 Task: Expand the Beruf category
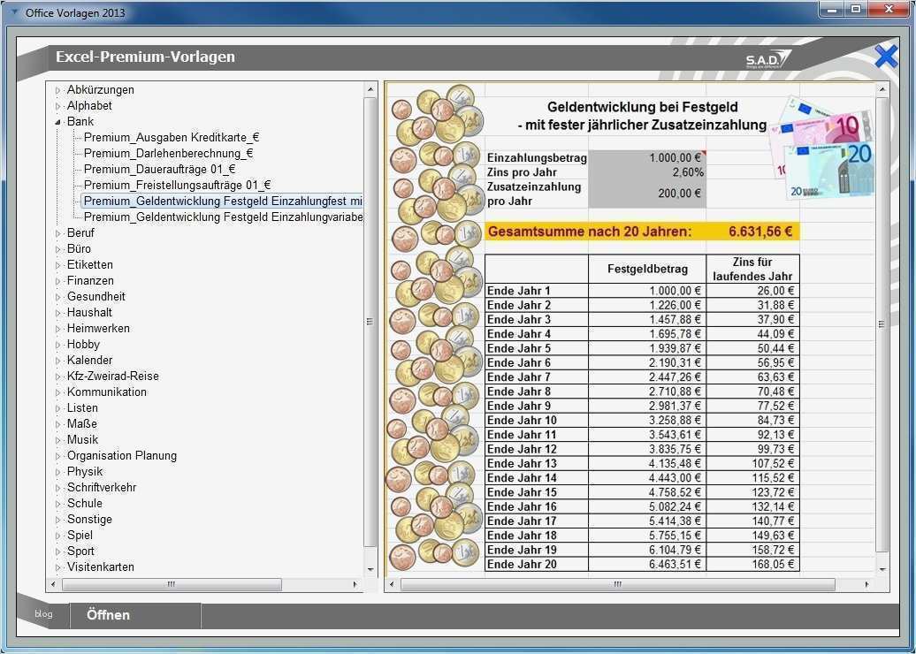click(x=57, y=233)
